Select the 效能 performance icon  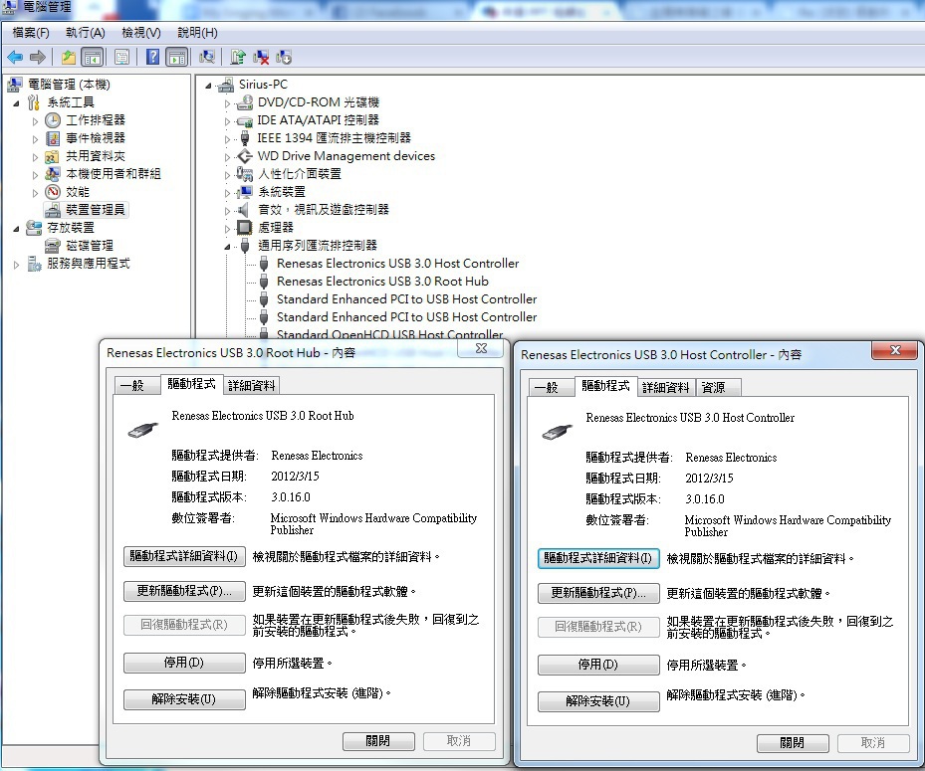coord(53,192)
